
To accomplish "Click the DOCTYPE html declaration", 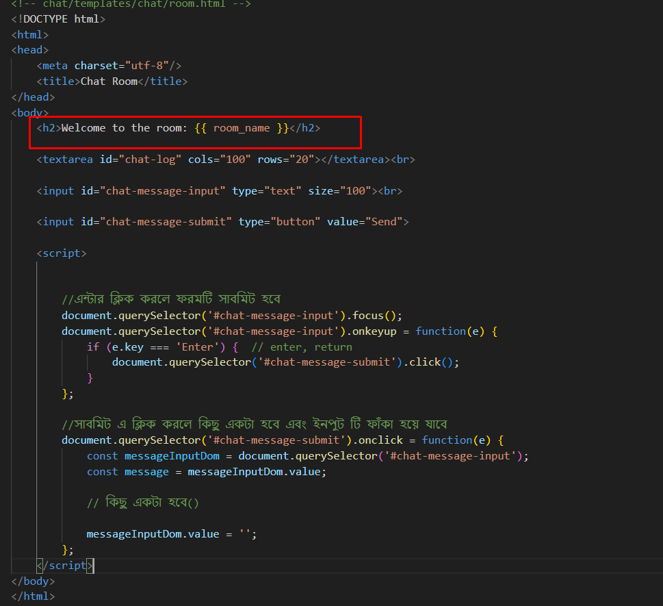I will click(58, 18).
